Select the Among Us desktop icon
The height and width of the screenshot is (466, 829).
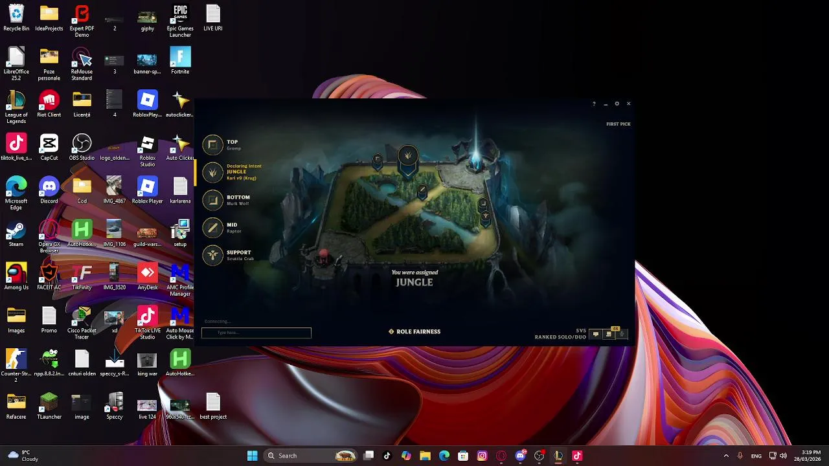16,276
